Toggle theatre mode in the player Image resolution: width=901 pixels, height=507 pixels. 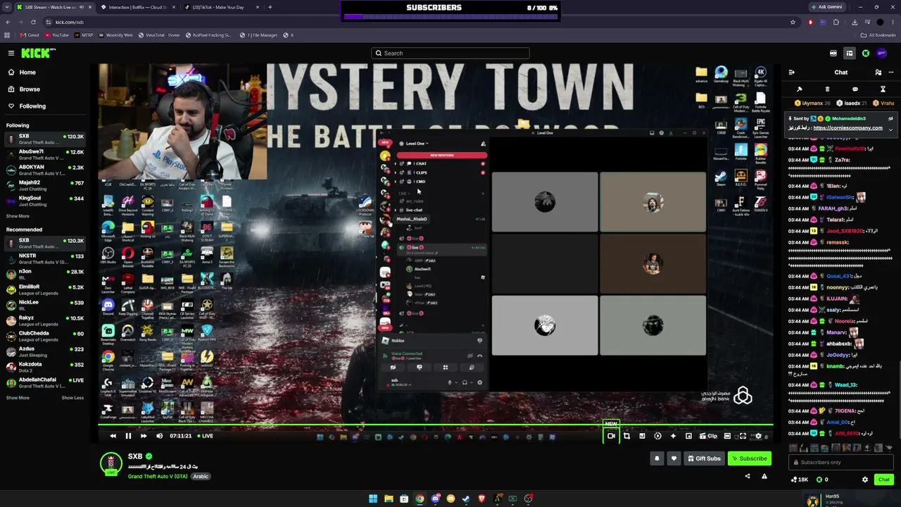point(727,436)
